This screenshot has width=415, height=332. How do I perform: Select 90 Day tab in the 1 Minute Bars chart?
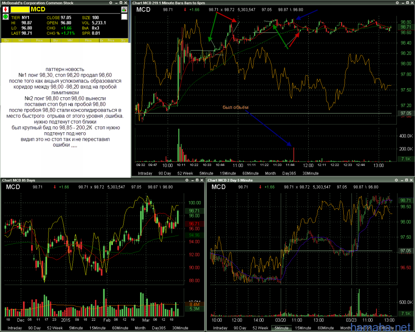[165, 173]
